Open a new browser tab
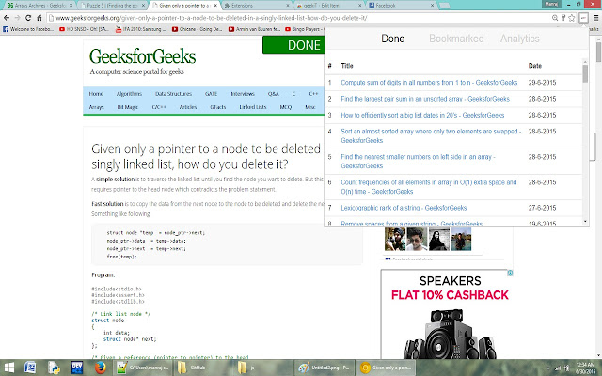 444,6
